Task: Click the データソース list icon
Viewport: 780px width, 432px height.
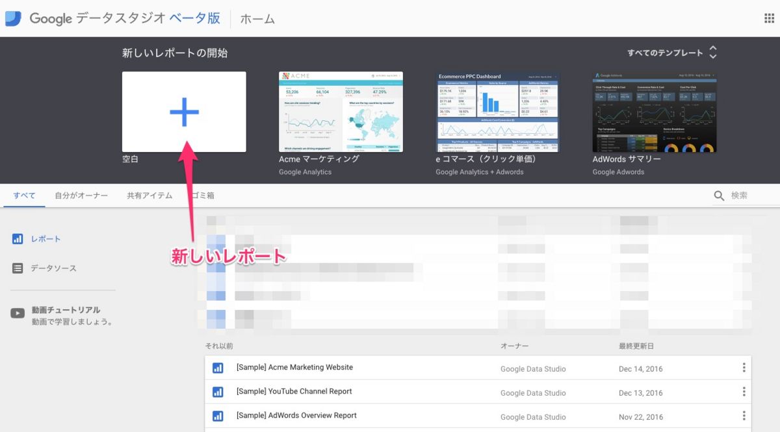Action: pyautogui.click(x=18, y=268)
